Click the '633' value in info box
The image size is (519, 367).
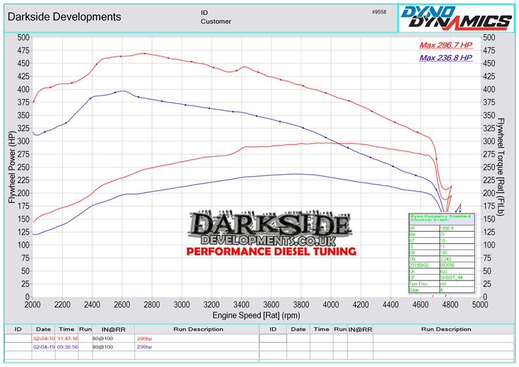coord(443,271)
